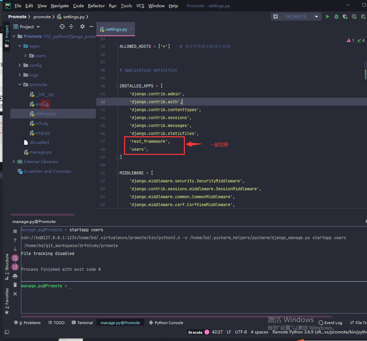Change the UTF-8 file encoding
Screen dimensions: 367x341
(241, 332)
